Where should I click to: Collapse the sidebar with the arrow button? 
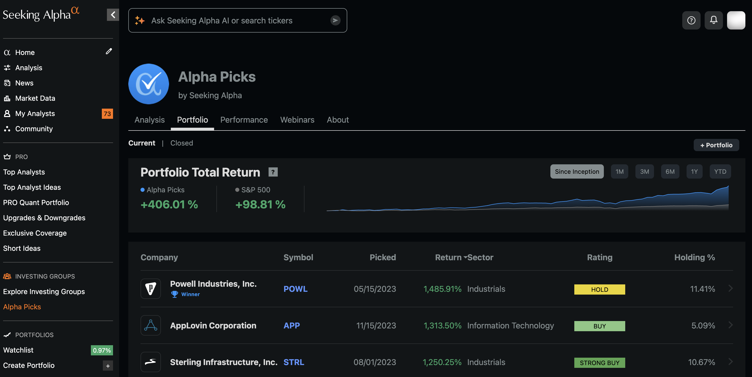[113, 14]
